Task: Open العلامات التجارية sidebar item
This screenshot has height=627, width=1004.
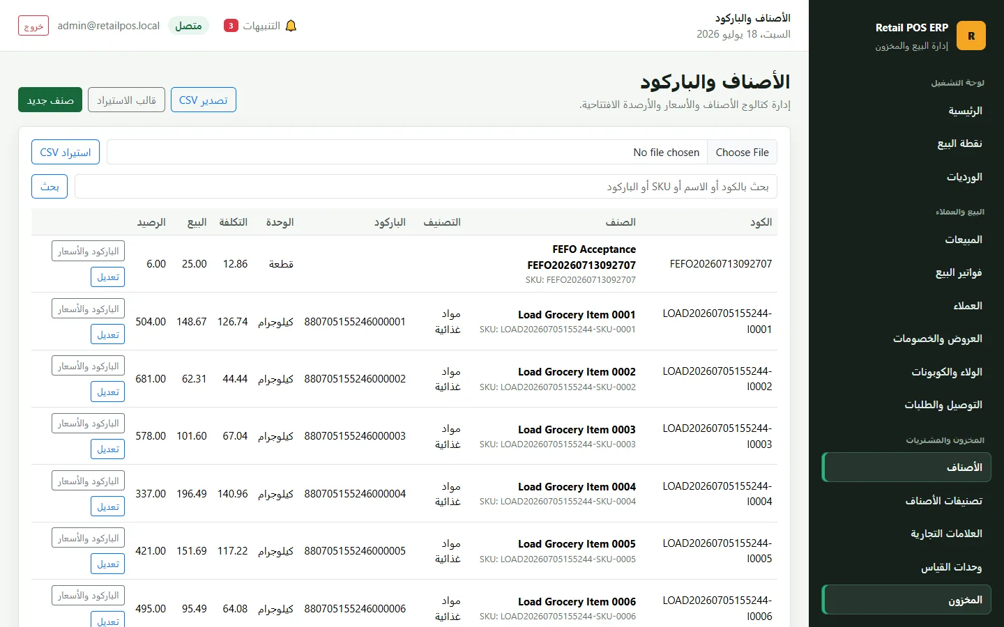Action: click(x=906, y=534)
